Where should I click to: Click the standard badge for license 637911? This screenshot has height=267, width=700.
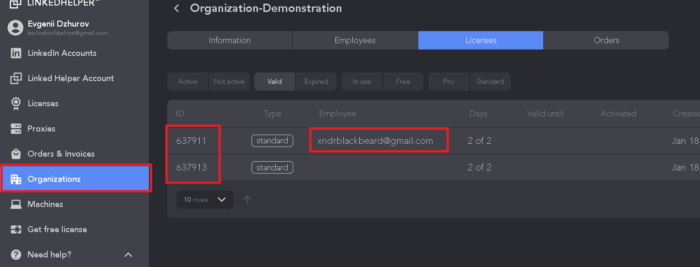click(272, 141)
